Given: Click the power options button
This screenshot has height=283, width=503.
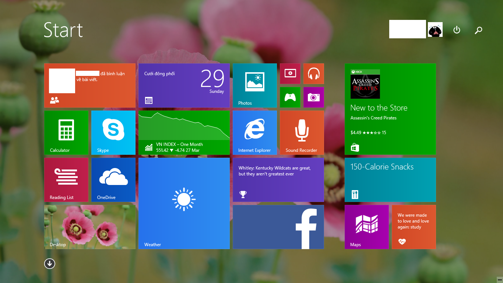Looking at the screenshot, I should click(x=457, y=30).
